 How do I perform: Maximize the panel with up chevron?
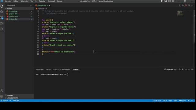click(189, 69)
